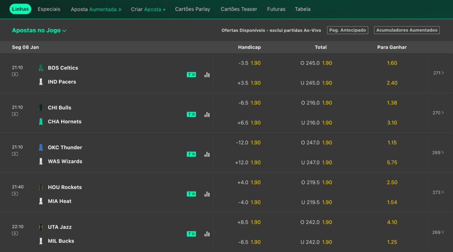The image size is (453, 252).
Task: Select Over 242.0 total at 1.90
Action: point(316,222)
